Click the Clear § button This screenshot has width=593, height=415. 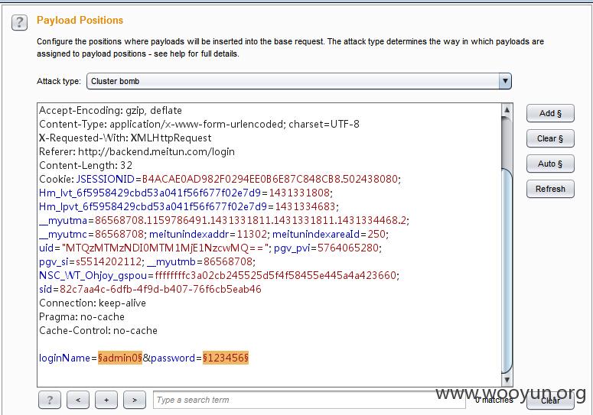coord(550,138)
